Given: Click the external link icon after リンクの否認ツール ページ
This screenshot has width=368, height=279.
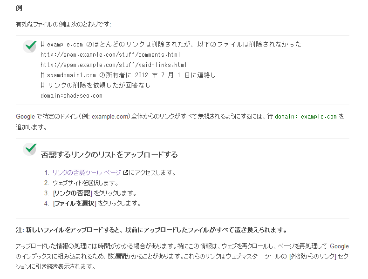Looking at the screenshot, I should [126, 173].
